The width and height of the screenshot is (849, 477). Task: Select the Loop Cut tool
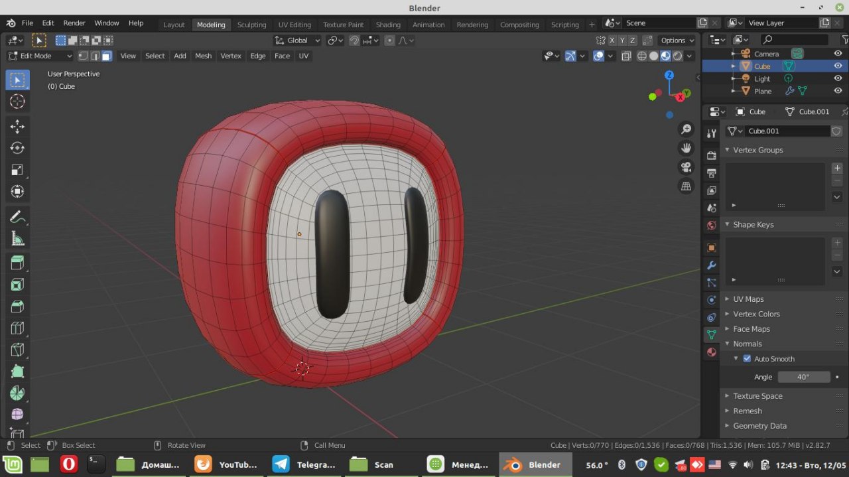[17, 328]
